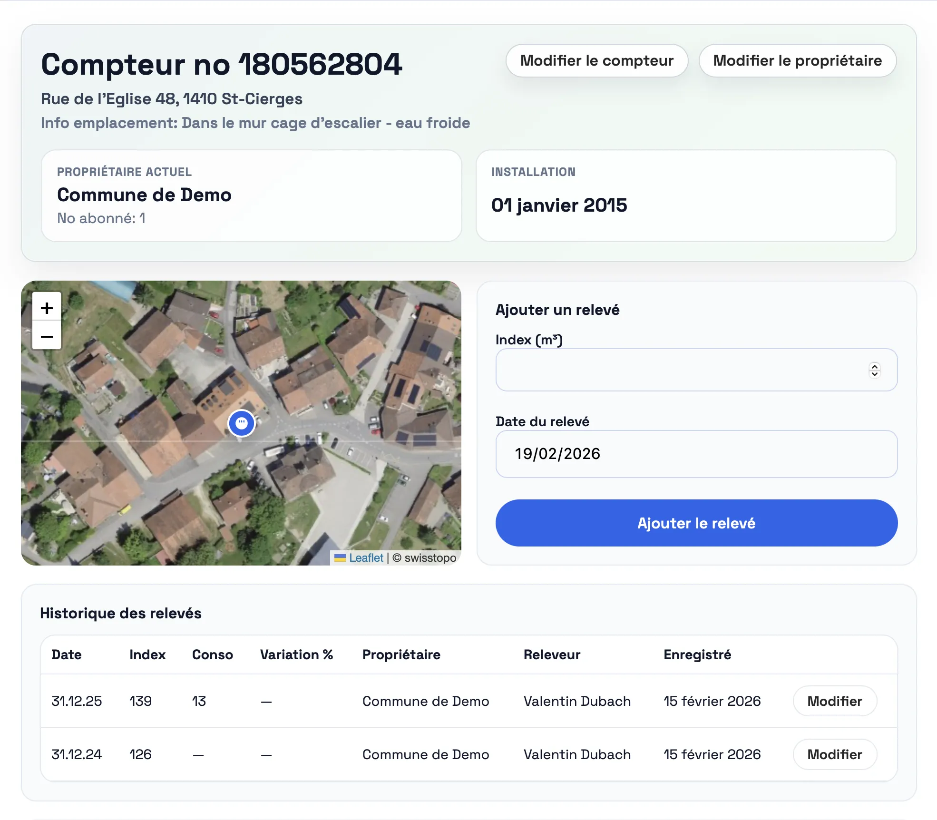Zoom out on the aerial map
Viewport: 937px width, 820px height.
(47, 336)
